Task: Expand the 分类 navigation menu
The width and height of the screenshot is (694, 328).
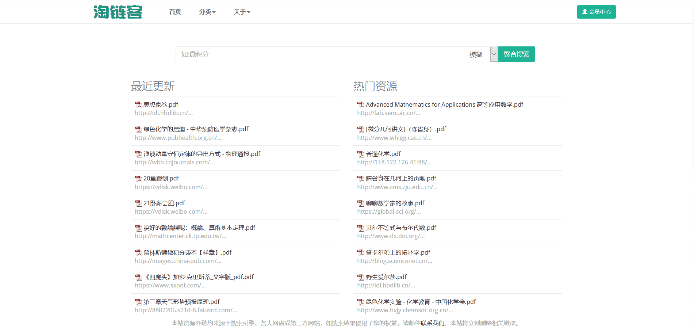Action: 207,12
